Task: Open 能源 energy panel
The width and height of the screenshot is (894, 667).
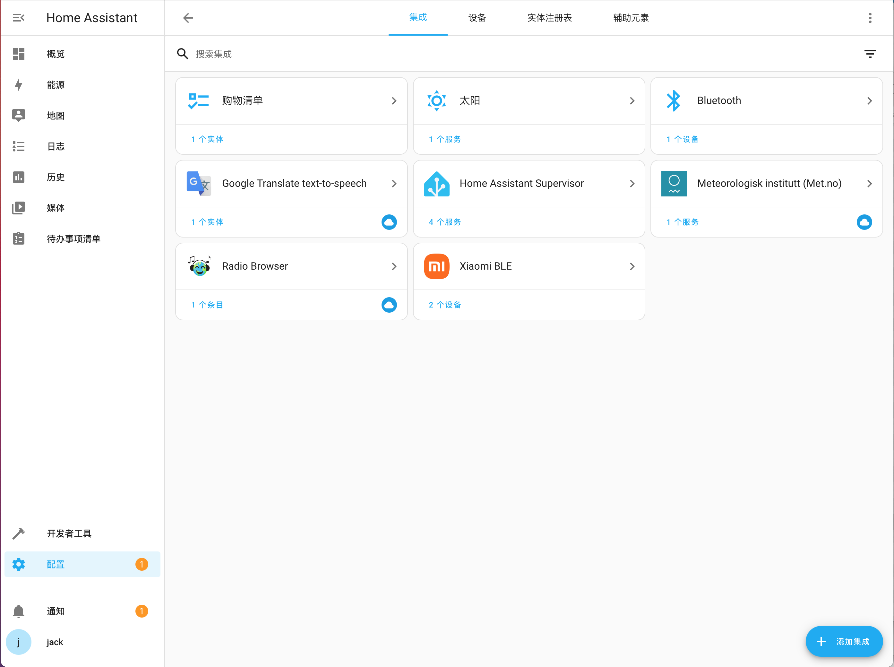Action: 55,85
